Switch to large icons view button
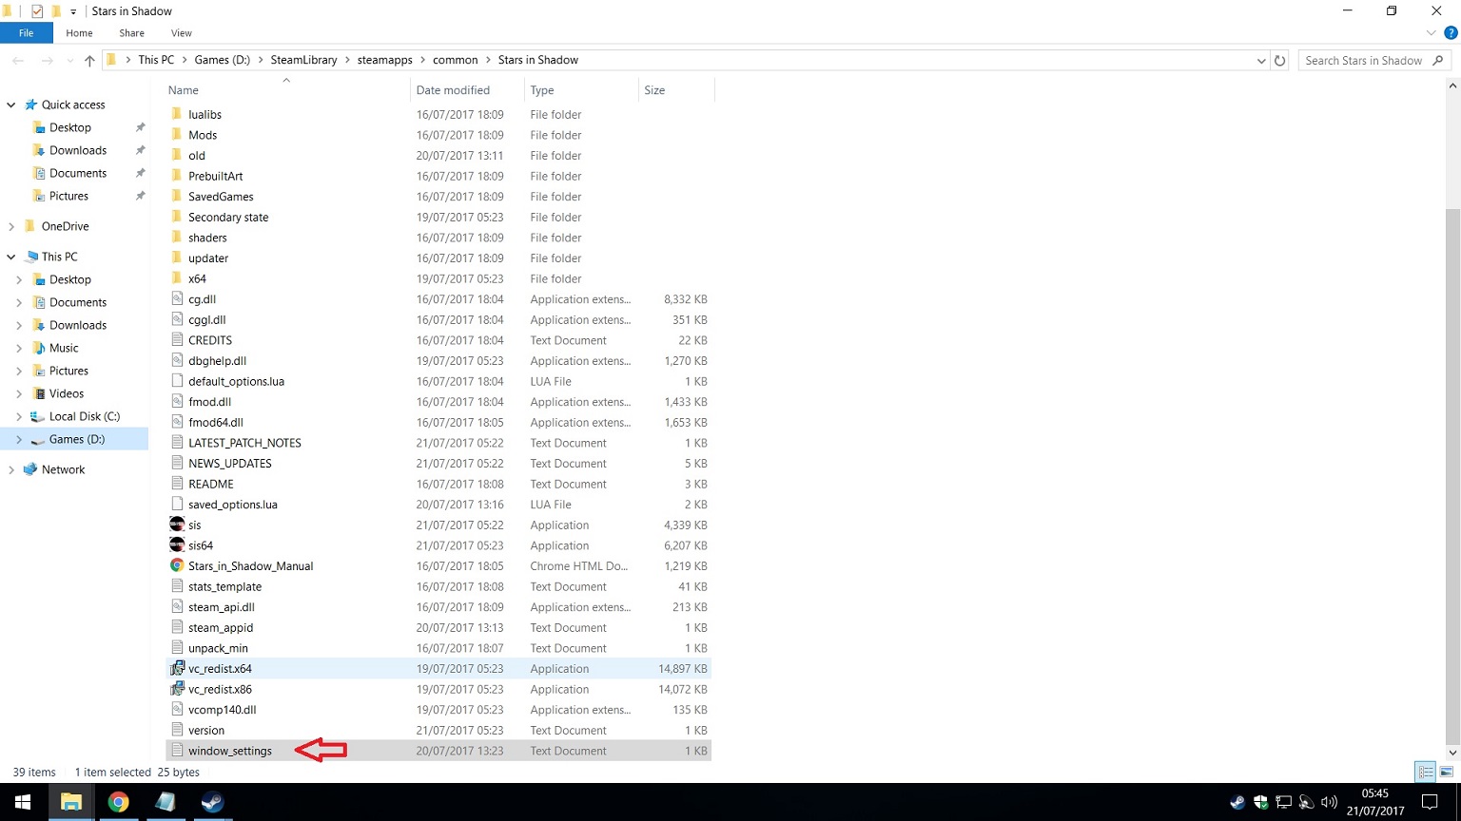 [1446, 772]
